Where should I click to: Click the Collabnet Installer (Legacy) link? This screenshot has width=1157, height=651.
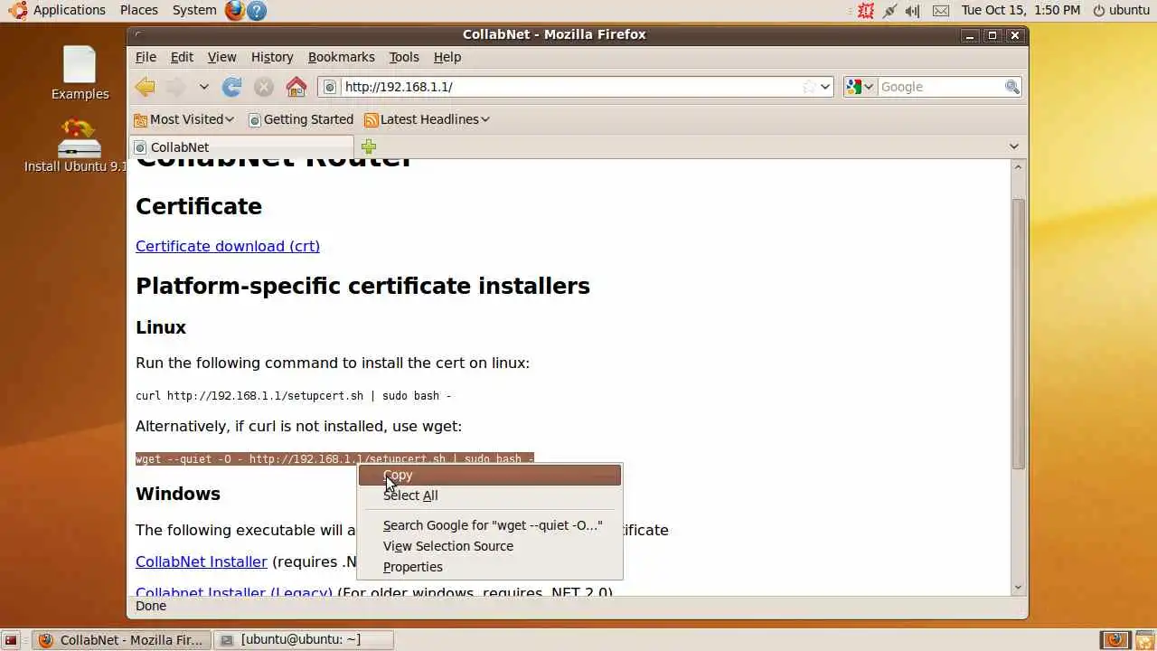click(x=234, y=592)
